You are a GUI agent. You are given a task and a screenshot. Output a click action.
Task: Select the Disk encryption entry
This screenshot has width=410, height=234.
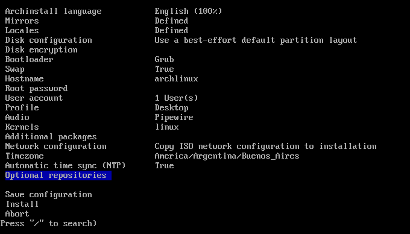click(x=42, y=50)
